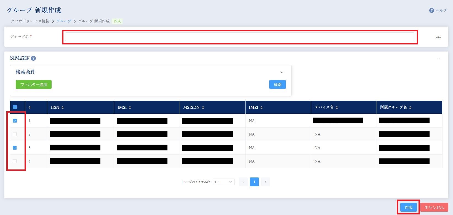Select page 1 in pagination

[254, 182]
